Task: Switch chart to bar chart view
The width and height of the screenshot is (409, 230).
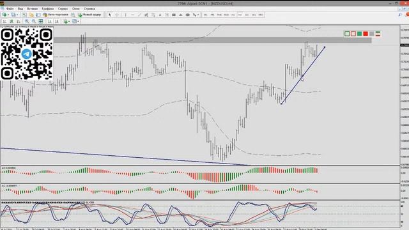Action: tap(4, 21)
